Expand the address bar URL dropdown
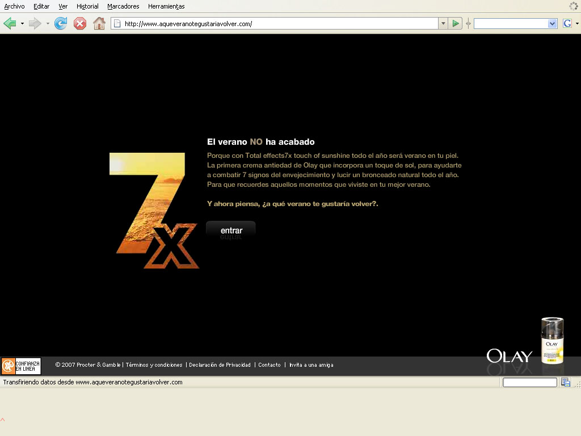 (443, 23)
